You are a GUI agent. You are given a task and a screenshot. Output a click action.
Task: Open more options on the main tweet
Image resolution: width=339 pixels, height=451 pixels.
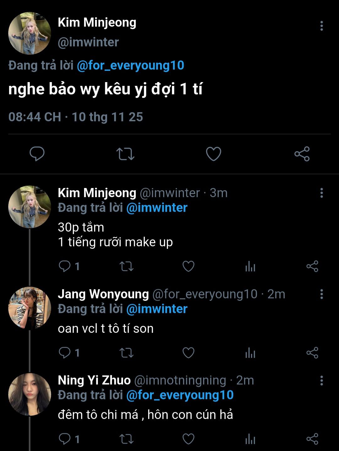(x=321, y=26)
